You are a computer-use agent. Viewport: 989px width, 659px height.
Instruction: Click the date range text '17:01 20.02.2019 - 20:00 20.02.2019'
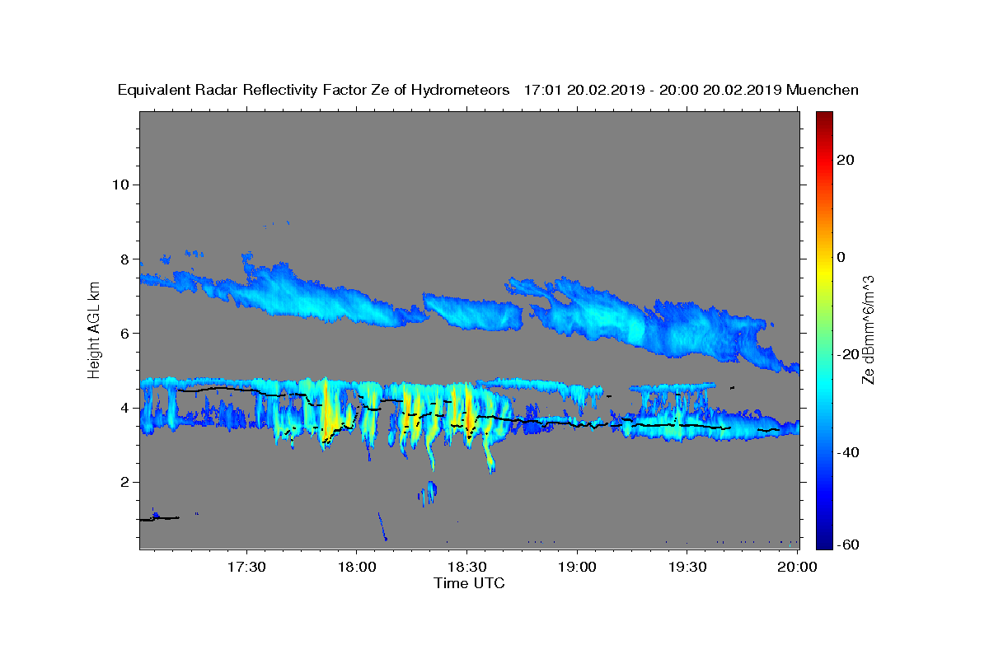653,91
